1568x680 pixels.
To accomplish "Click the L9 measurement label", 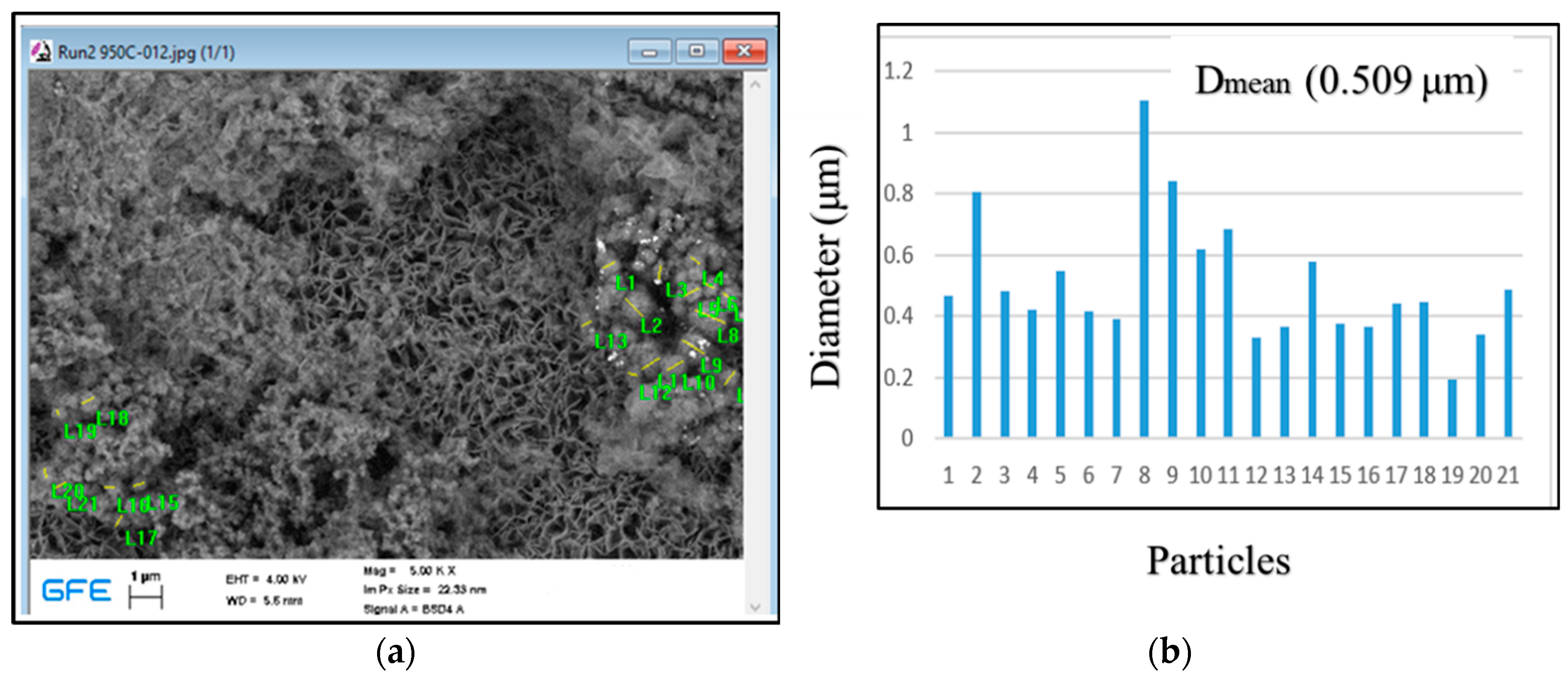I will pos(711,365).
